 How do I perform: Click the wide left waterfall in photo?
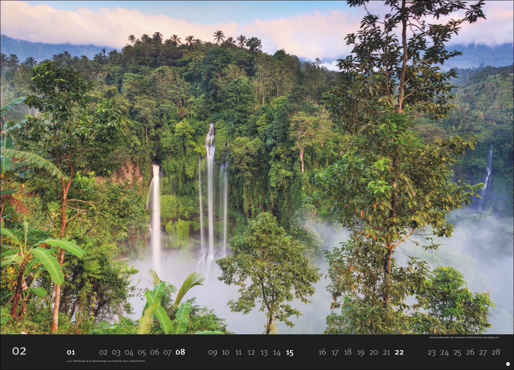click(x=156, y=209)
